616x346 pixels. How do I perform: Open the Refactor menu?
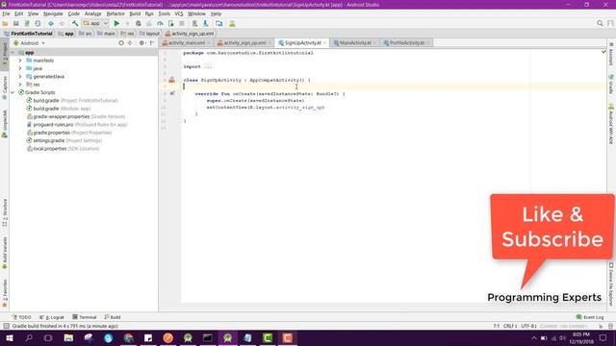115,13
